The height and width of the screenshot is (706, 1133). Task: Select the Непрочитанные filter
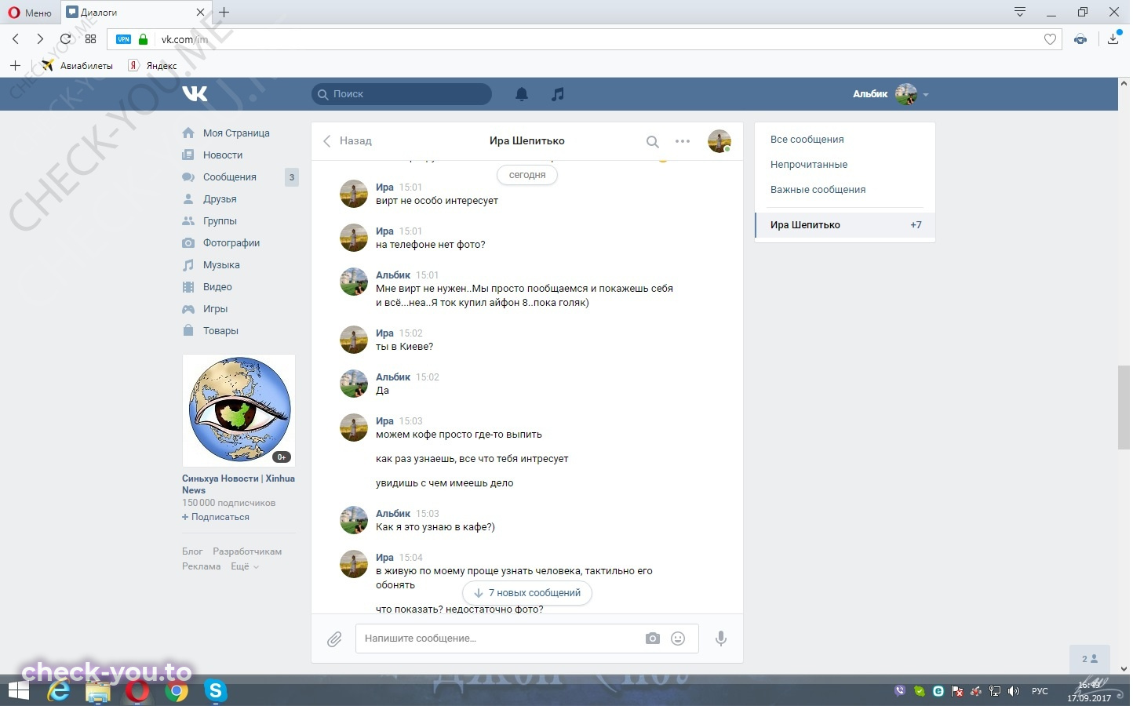(809, 165)
